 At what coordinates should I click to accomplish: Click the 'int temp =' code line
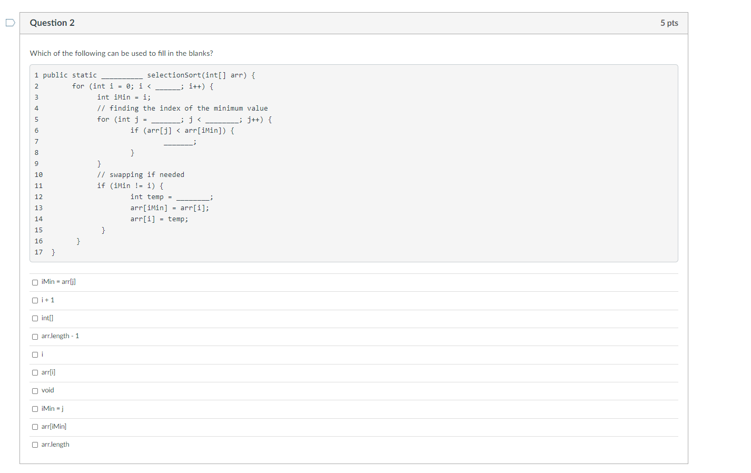coord(172,197)
